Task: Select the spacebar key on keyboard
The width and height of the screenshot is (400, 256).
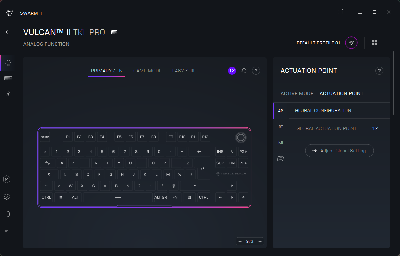Action: 118,197
